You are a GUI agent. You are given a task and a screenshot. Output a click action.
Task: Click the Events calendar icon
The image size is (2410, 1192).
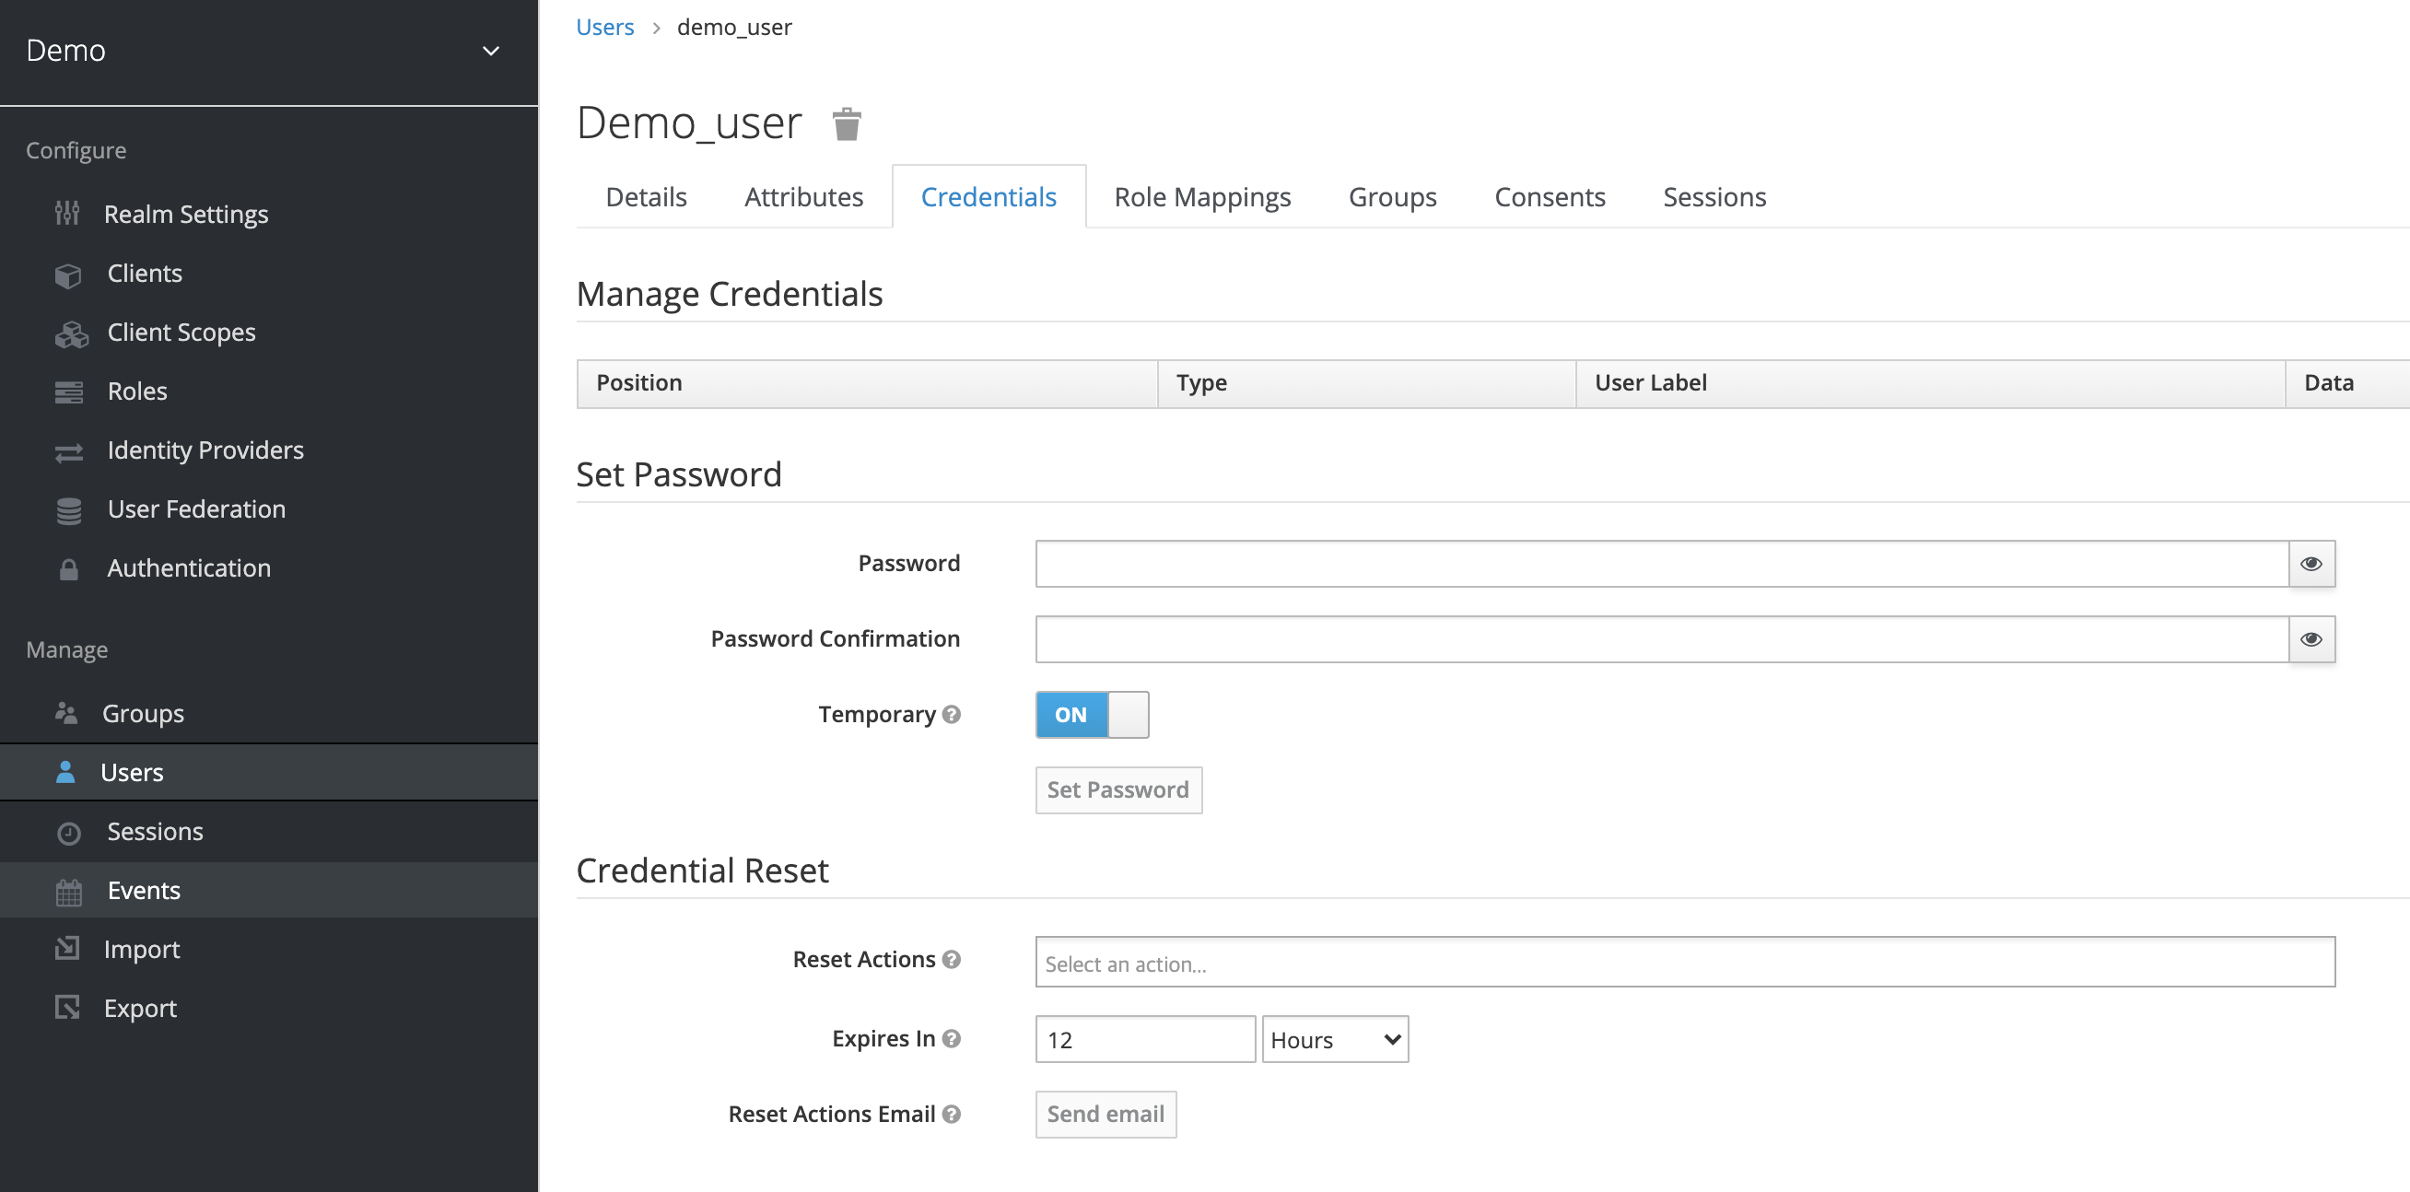click(68, 892)
